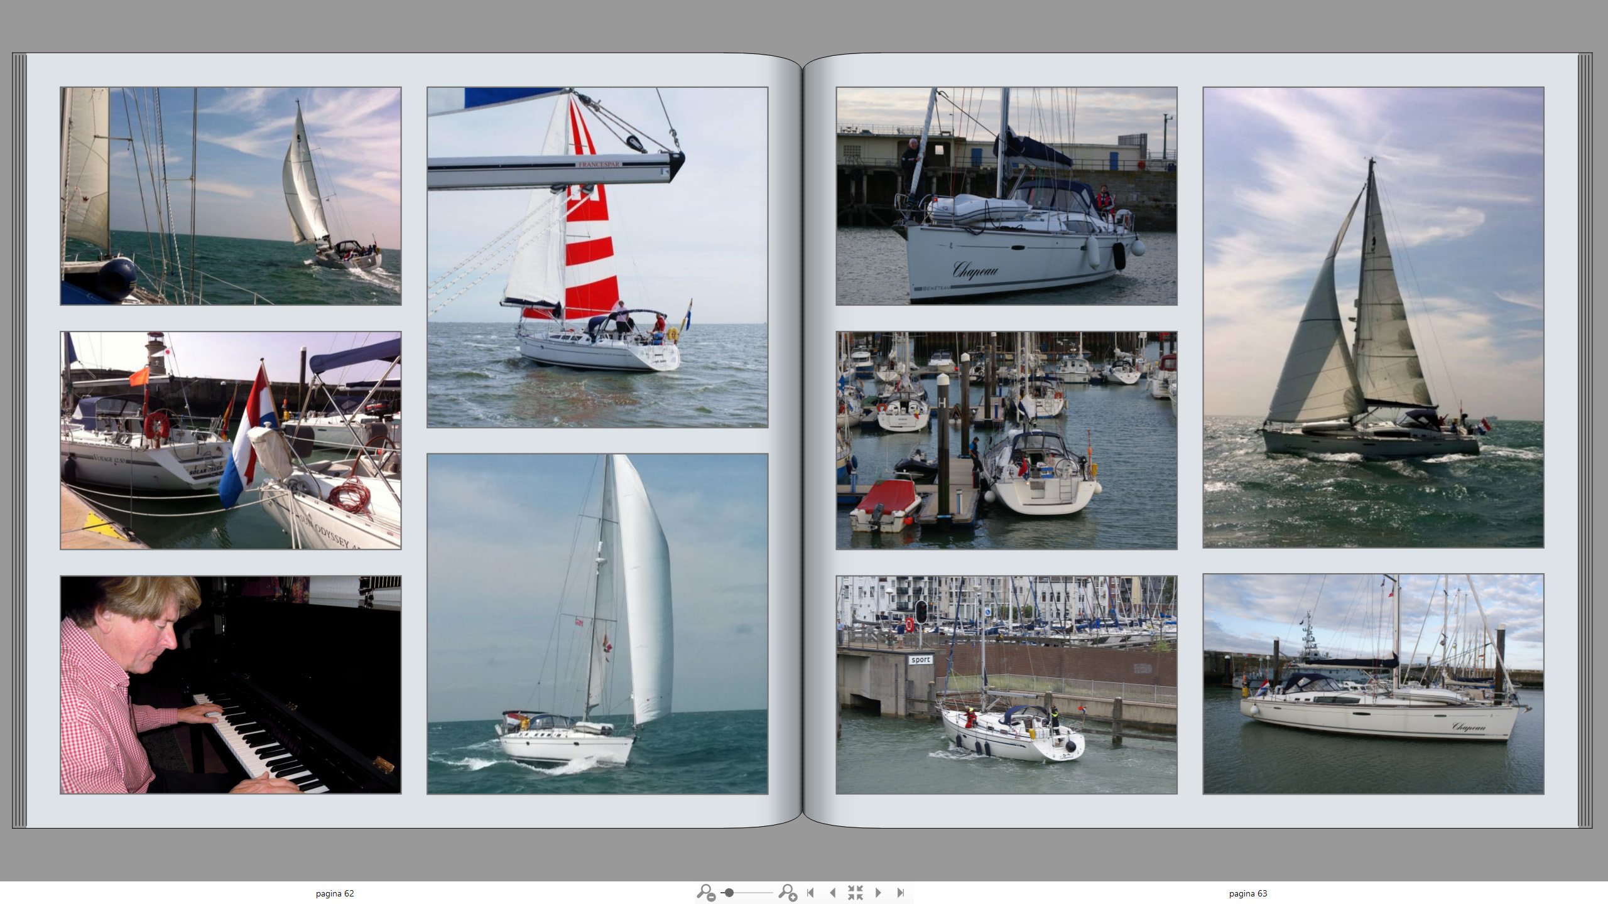The image size is (1608, 904).
Task: Select the Chapeau yacht bow photo
Action: click(1006, 196)
